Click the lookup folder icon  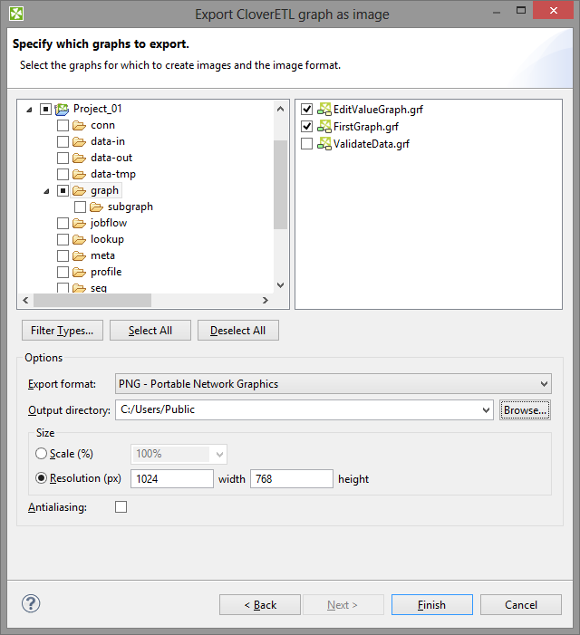tap(80, 240)
